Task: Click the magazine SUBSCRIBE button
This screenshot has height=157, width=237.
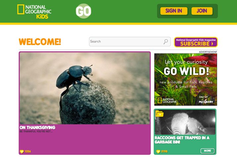Action: tap(196, 42)
